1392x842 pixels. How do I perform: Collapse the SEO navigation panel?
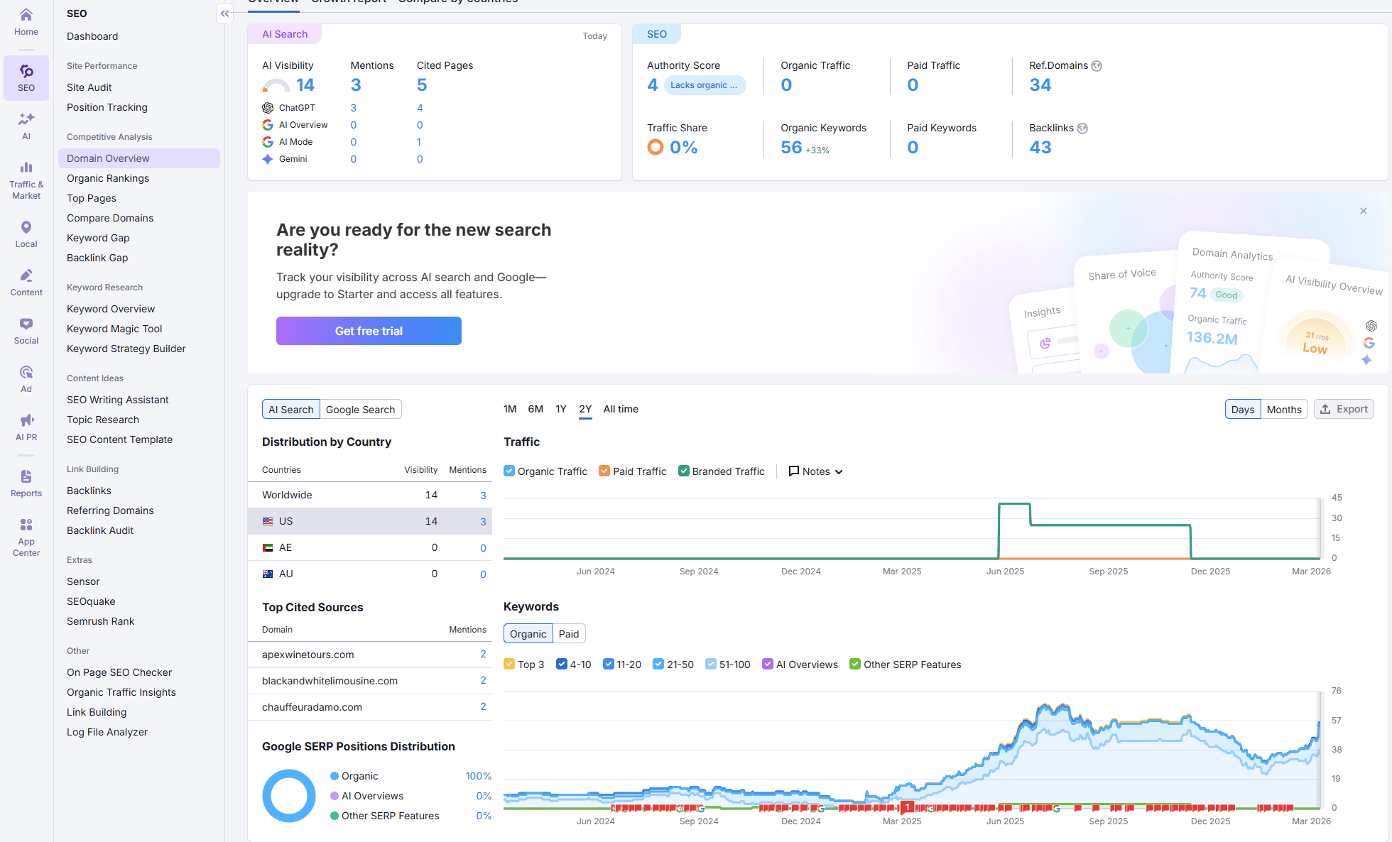(224, 13)
